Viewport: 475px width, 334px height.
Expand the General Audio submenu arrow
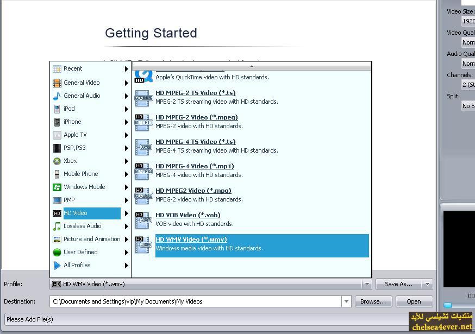pyautogui.click(x=126, y=96)
